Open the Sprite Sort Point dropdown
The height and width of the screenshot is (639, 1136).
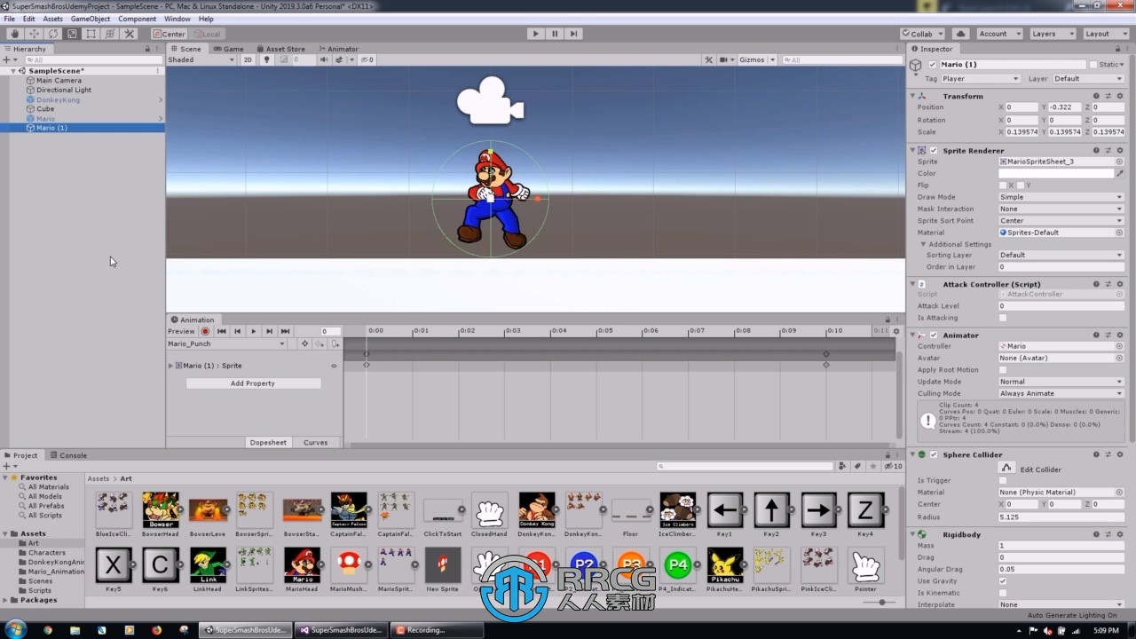[1061, 220]
